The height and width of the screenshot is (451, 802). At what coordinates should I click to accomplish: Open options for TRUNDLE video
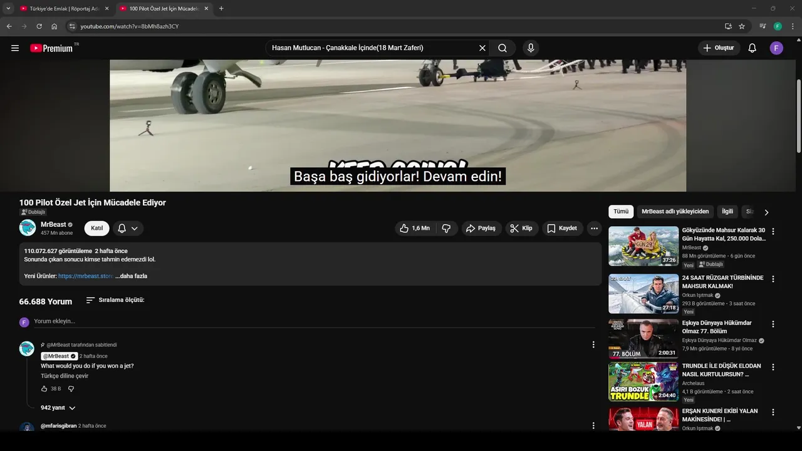click(x=773, y=367)
